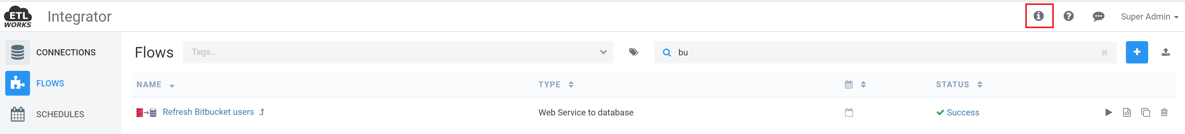This screenshot has width=1185, height=134.
Task: Open the Refresh Bitbucket users flow link
Action: click(x=208, y=112)
